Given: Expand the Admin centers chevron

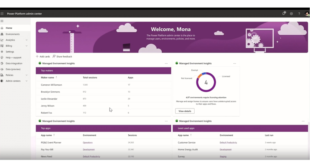Looking at the screenshot, I should pyautogui.click(x=27, y=81).
